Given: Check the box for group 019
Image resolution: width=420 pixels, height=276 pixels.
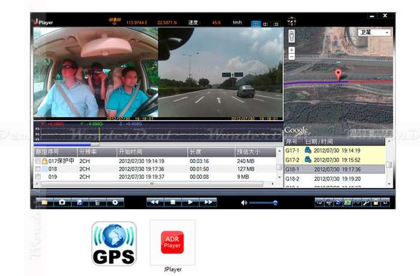Looking at the screenshot, I should click(38, 177).
